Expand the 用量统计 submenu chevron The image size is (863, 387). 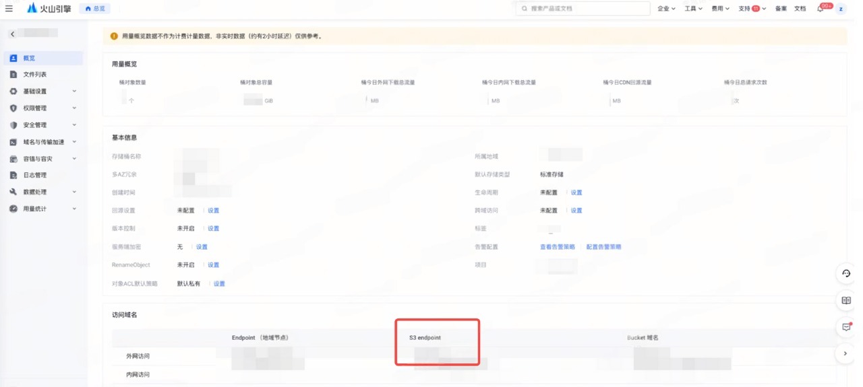click(x=74, y=209)
